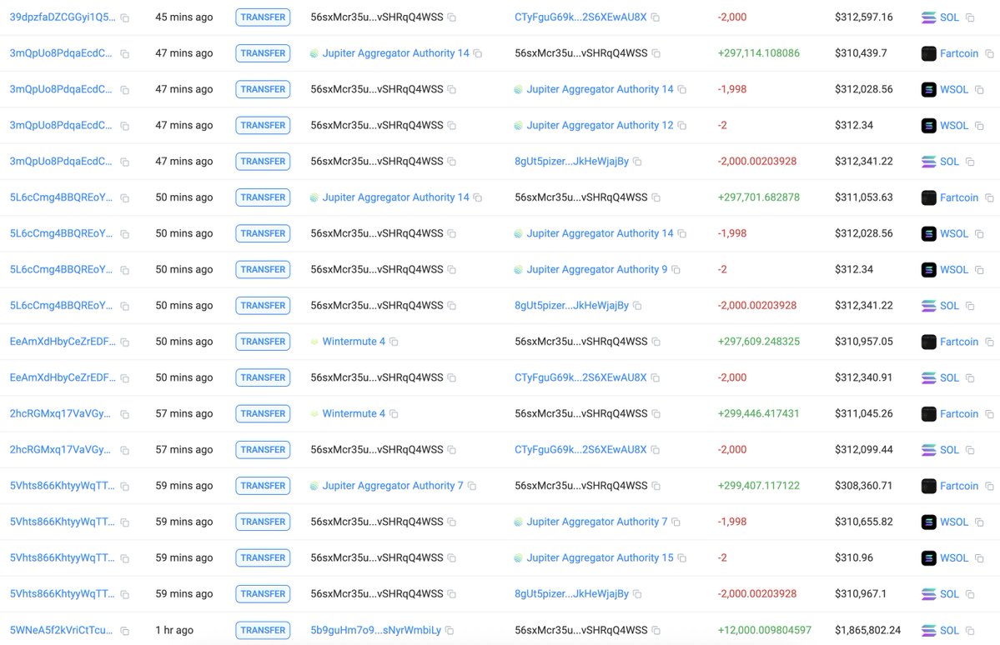Open Jupiter Aggregator Authority 14 in $311,053.63 row
Screen dimensions: 1000x645
tap(395, 197)
